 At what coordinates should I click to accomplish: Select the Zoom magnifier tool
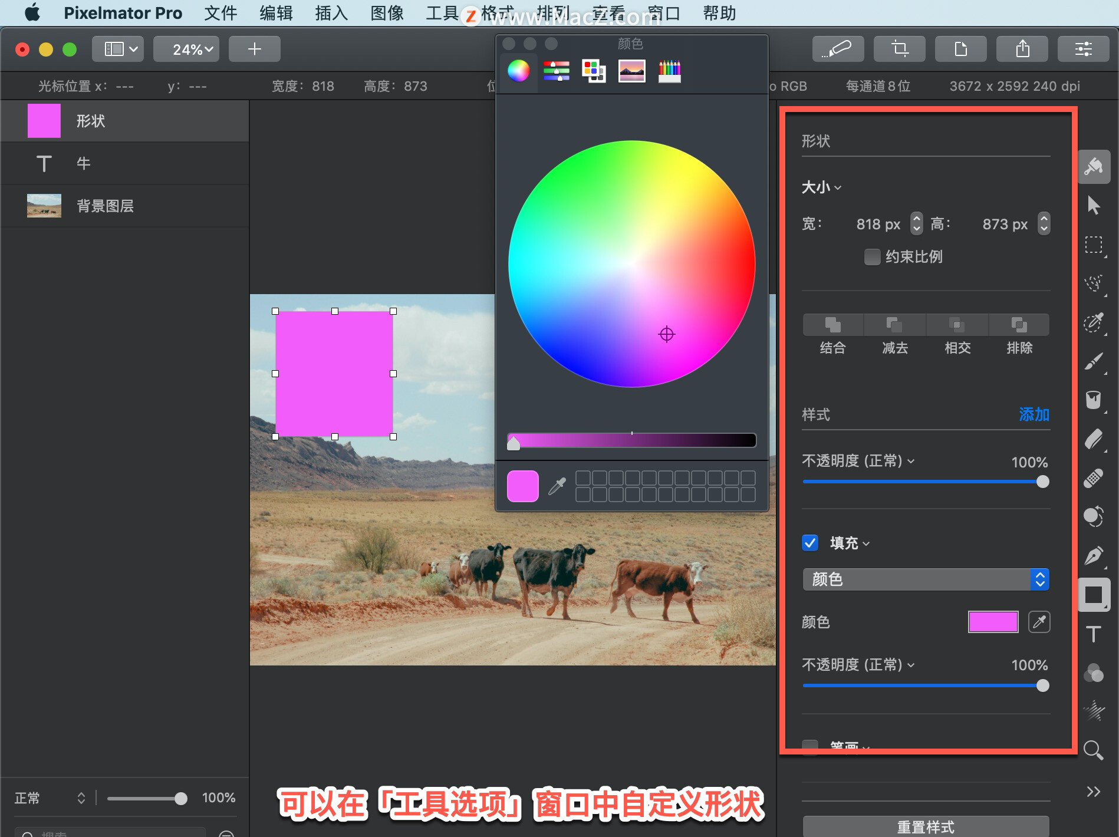tap(1094, 750)
